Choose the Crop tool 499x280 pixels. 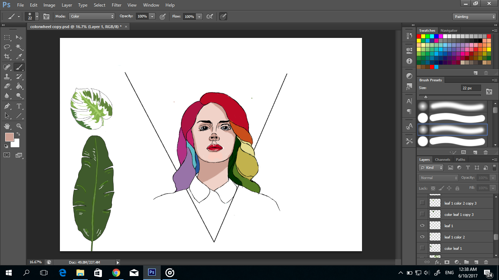tap(7, 57)
